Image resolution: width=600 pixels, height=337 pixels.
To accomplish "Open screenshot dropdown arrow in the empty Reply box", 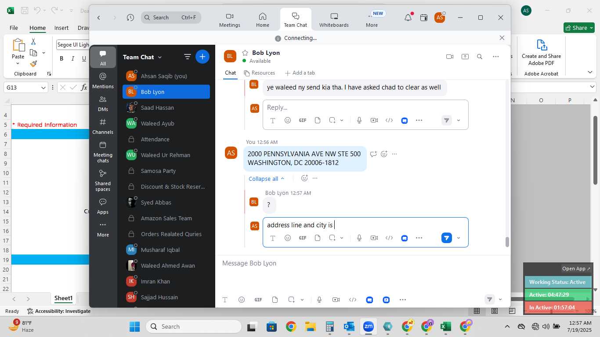I will [x=342, y=120].
